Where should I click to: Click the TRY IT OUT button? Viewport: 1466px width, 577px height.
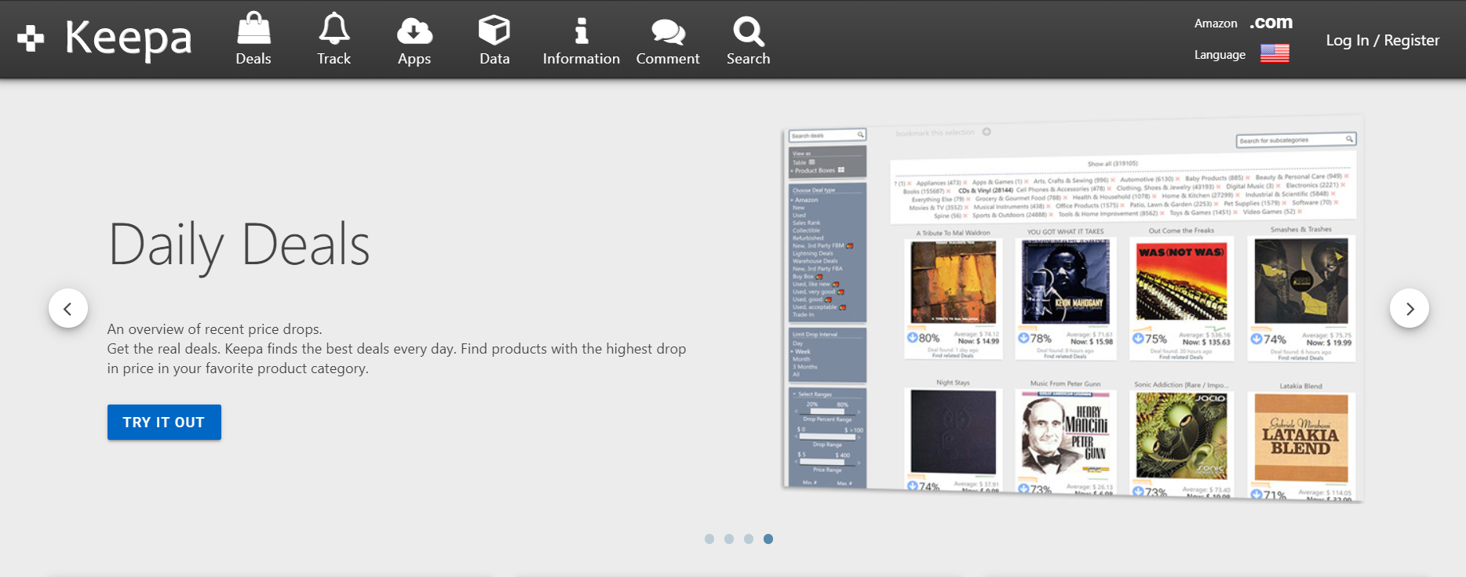point(164,422)
